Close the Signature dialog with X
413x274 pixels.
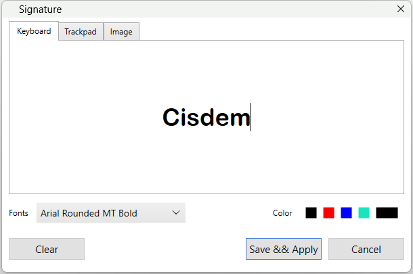click(401, 9)
